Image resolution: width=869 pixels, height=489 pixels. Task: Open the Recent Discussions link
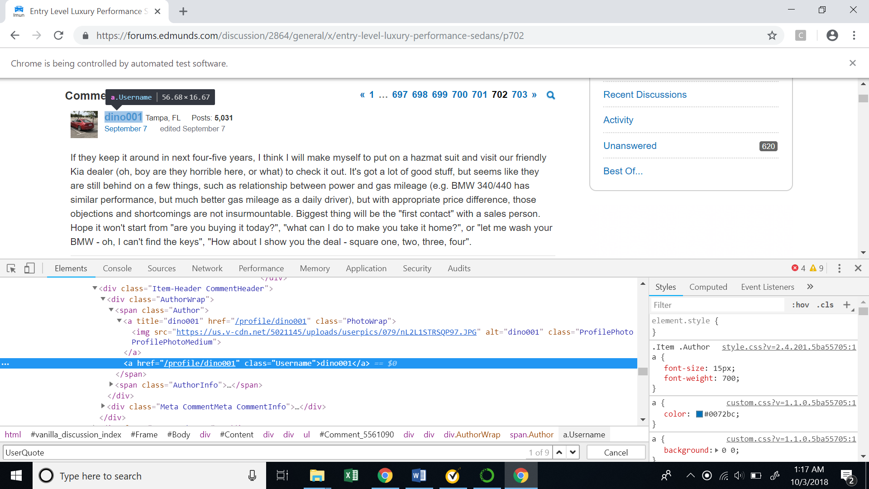645,95
